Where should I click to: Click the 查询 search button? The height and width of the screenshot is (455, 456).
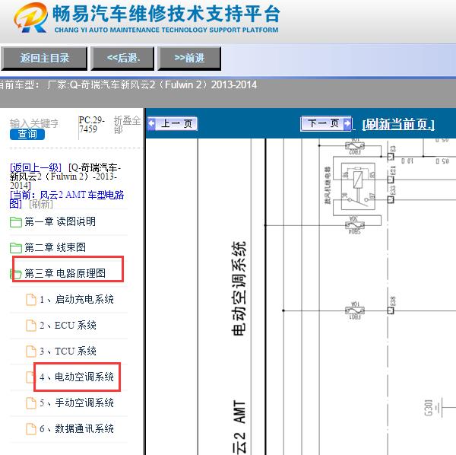[x=27, y=134]
